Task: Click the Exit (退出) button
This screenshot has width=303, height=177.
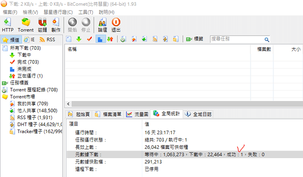Action: pos(116,25)
